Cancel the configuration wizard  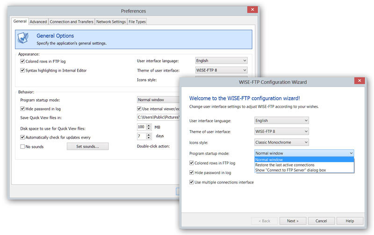coord(321,221)
